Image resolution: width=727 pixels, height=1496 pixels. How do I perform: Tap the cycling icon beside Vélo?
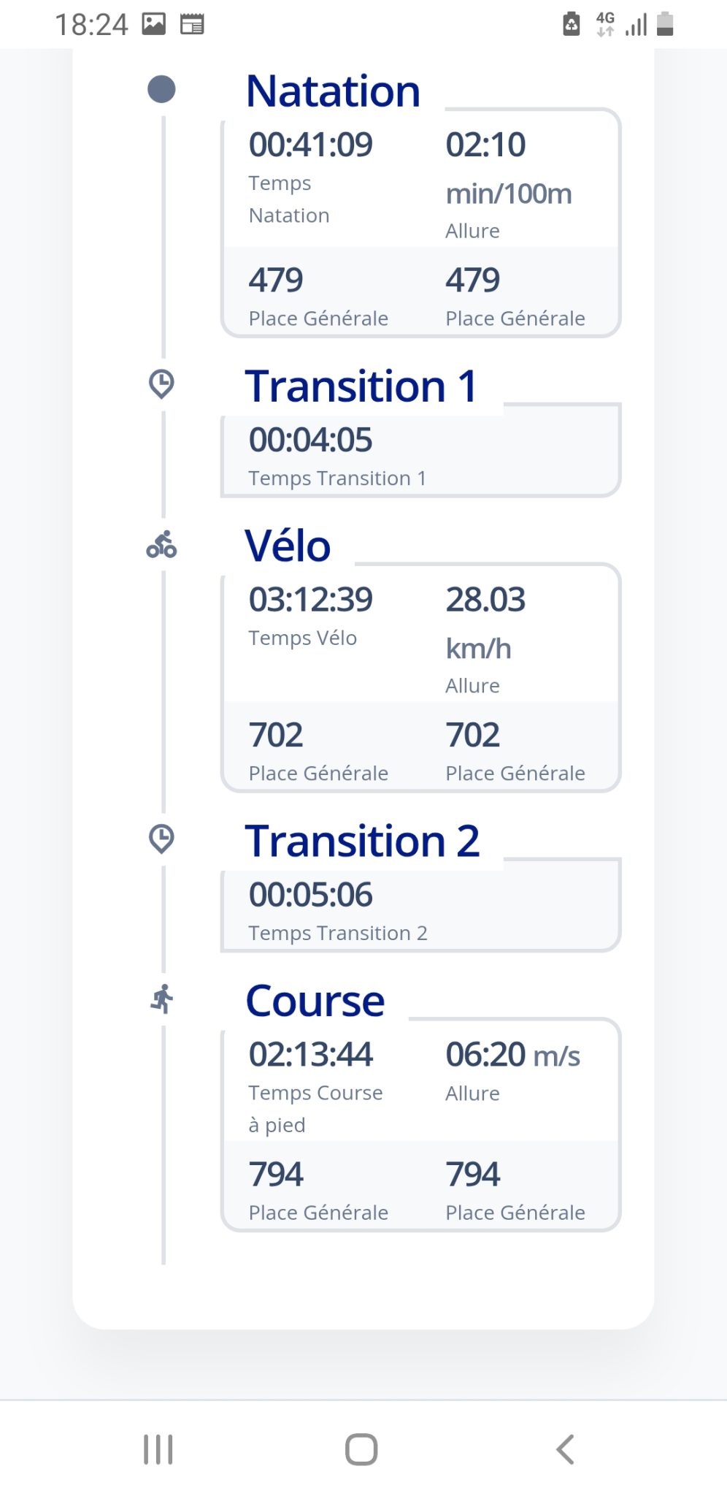[161, 545]
